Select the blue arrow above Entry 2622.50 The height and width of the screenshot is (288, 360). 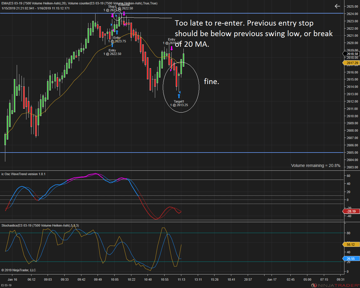pyautogui.click(x=112, y=45)
